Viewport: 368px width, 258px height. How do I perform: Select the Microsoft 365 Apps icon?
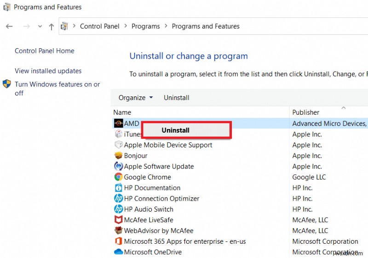(x=118, y=241)
